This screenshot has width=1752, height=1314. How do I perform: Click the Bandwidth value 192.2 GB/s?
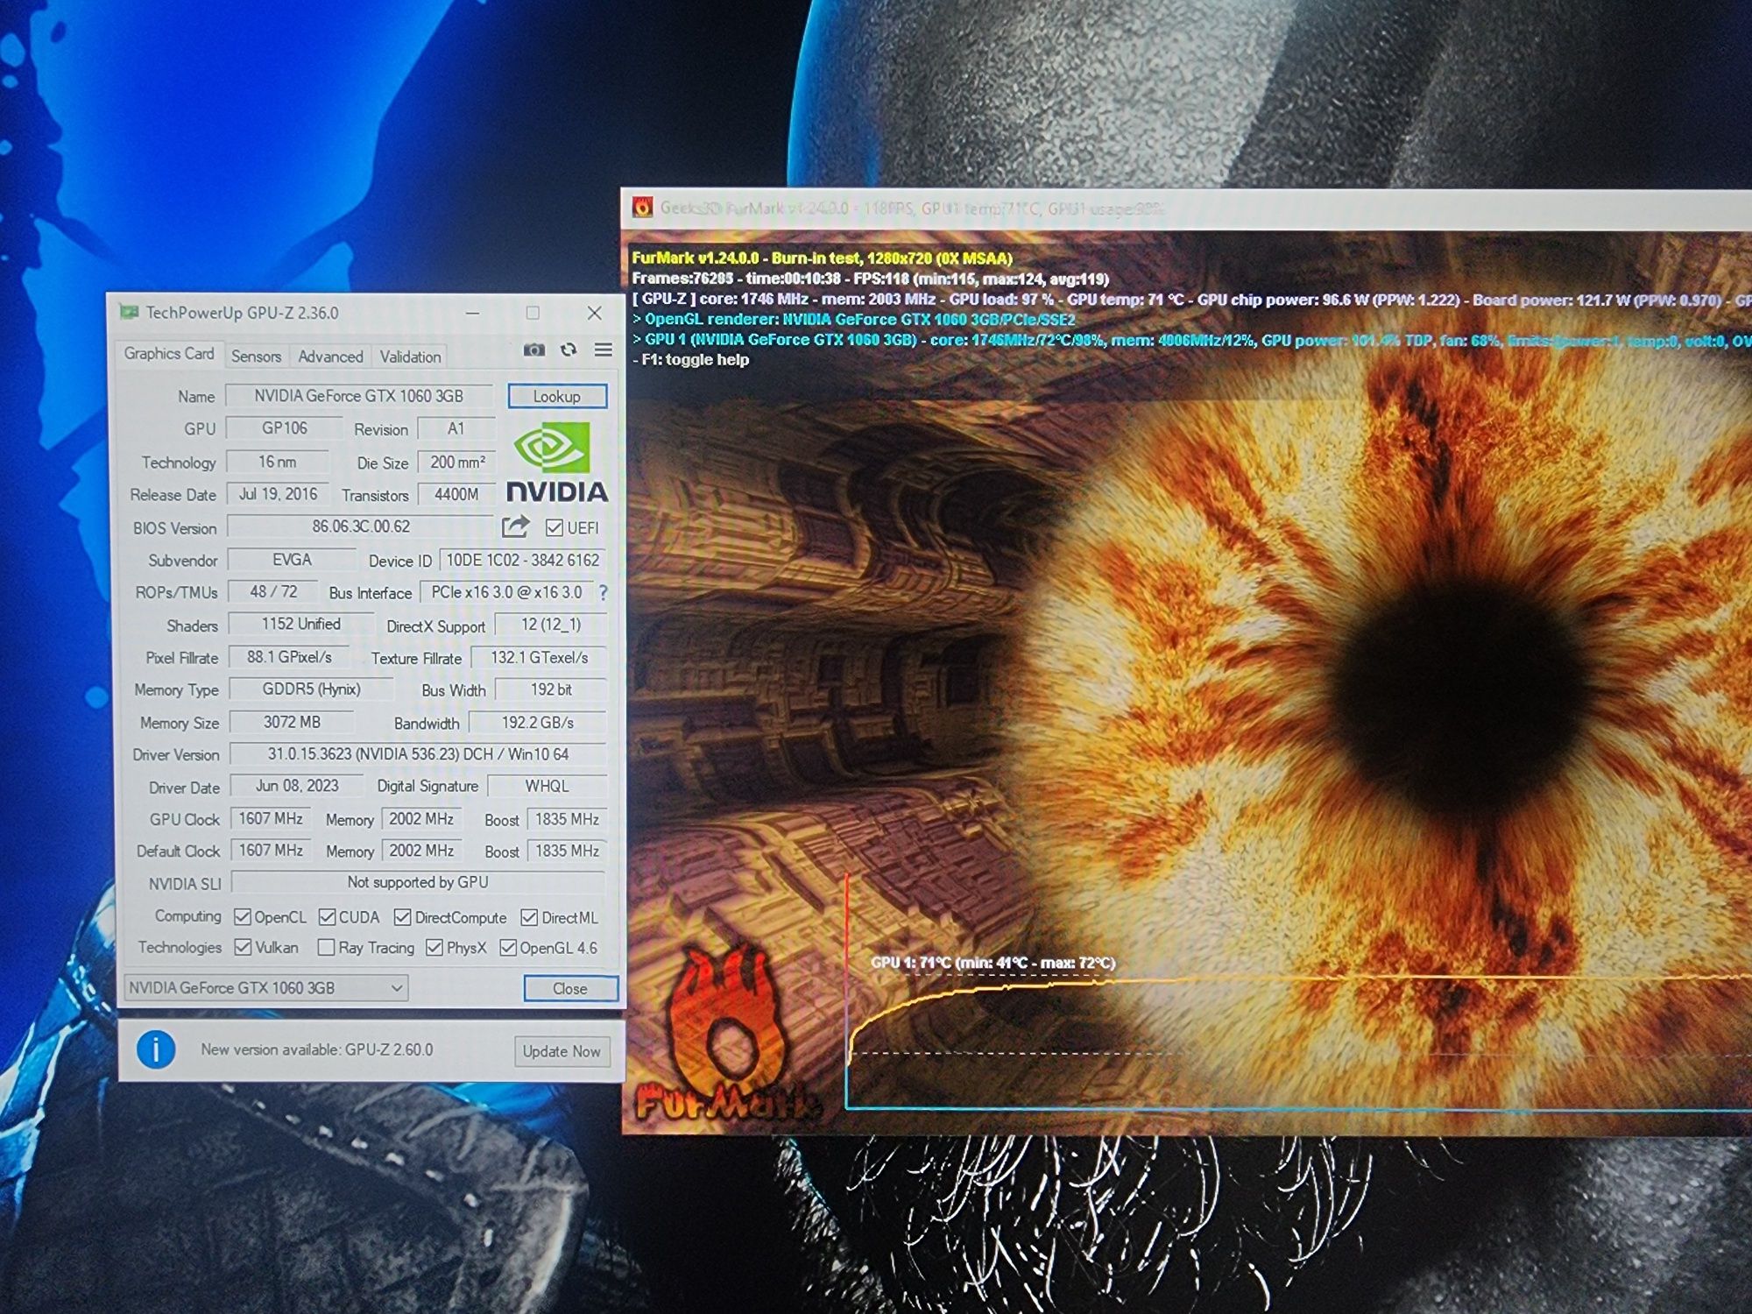coord(538,723)
